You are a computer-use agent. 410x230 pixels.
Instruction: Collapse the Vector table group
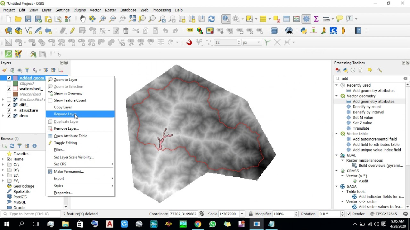click(x=336, y=134)
